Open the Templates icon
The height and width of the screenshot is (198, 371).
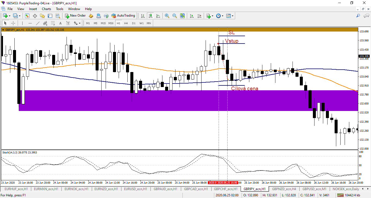(x=228, y=16)
